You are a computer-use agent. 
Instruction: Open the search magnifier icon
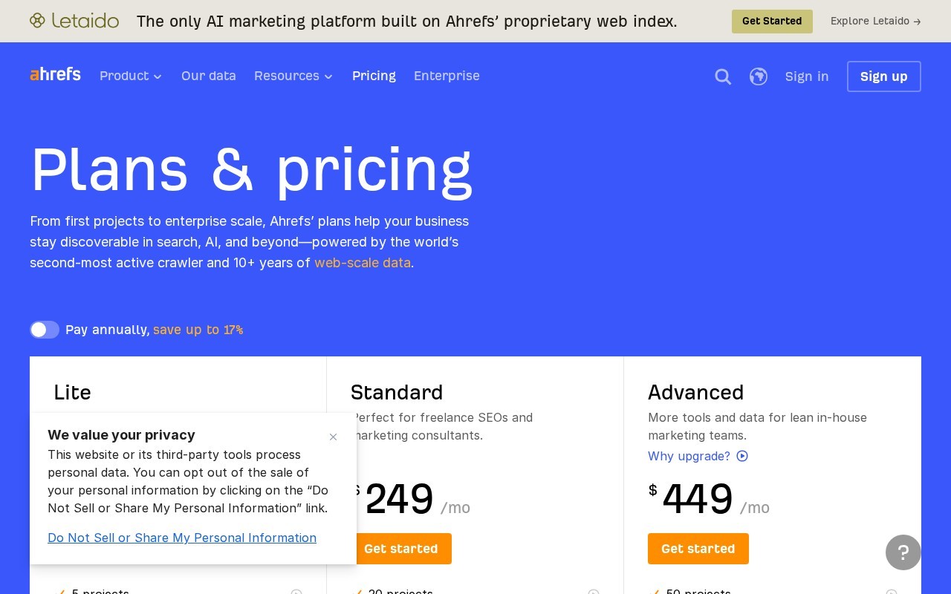pyautogui.click(x=723, y=76)
